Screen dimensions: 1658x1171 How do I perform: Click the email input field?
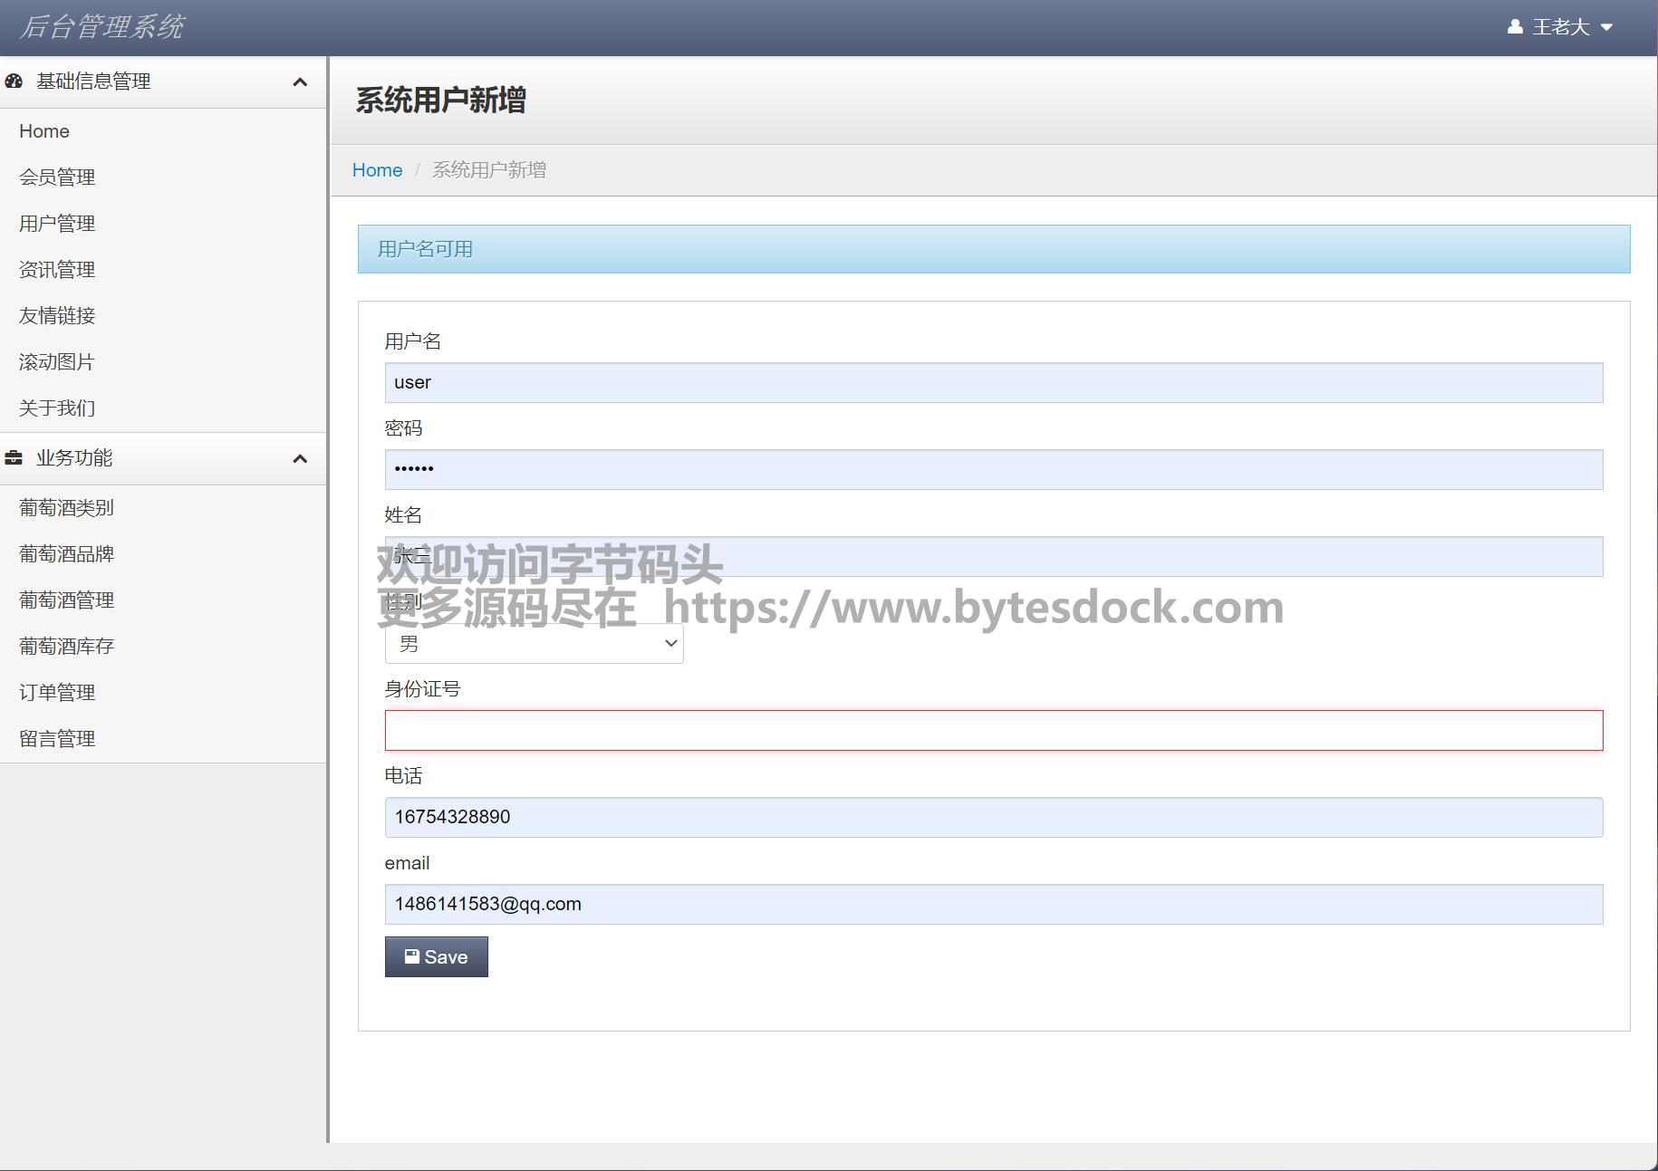(x=993, y=905)
